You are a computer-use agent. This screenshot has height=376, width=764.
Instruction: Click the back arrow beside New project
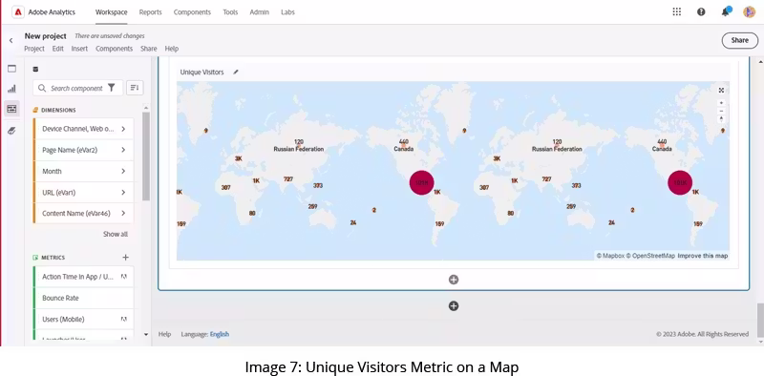(11, 41)
